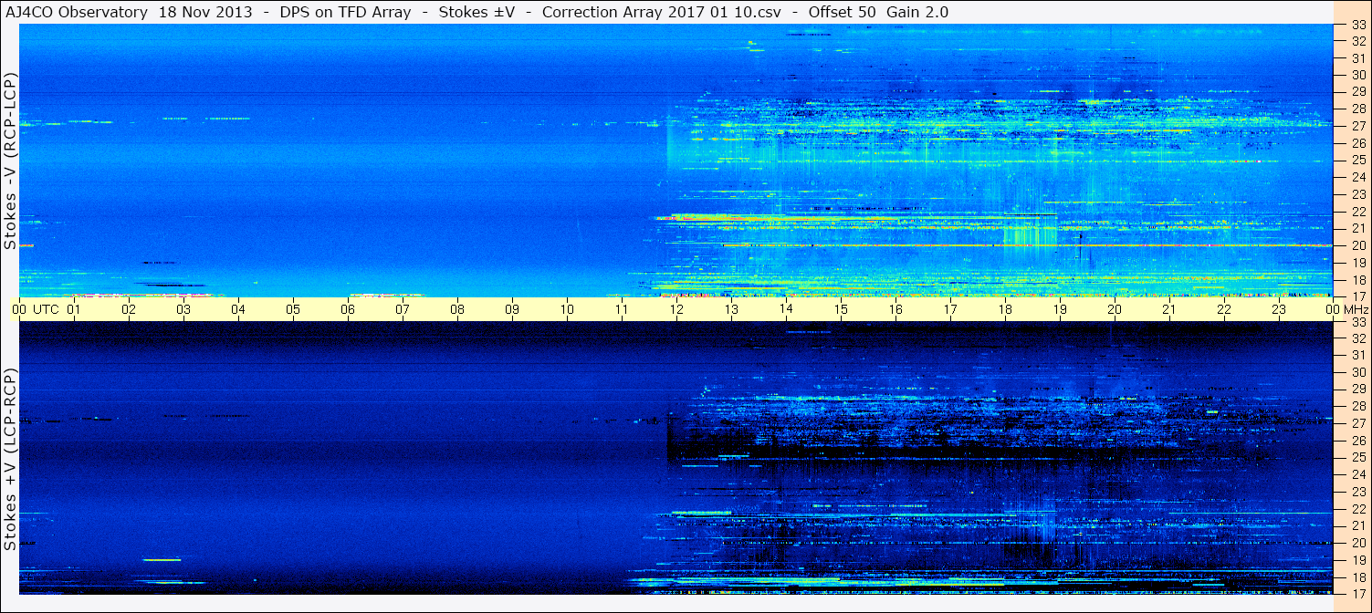Select the 05 hour tick label
The image size is (1372, 613).
coord(293,309)
